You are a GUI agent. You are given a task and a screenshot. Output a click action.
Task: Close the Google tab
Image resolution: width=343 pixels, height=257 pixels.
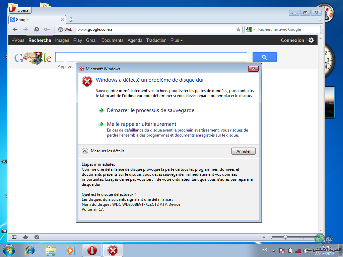[62, 20]
